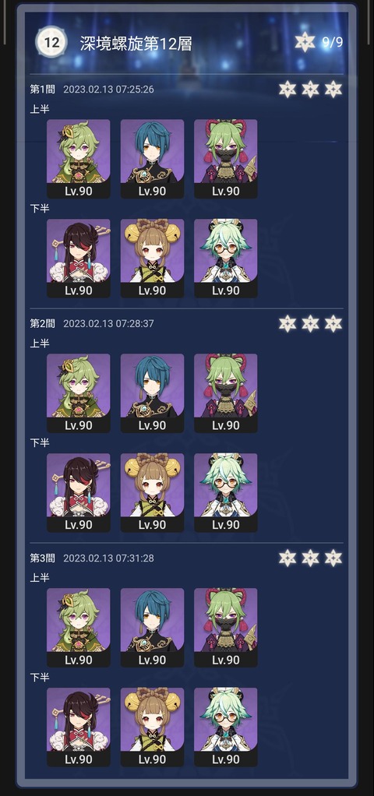Select Sucrose portrait in chamber 1 second half
This screenshot has height=796, width=374.
(x=226, y=259)
